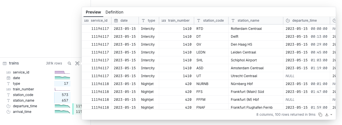
Task: Select the Preview tab
Action: [93, 12]
